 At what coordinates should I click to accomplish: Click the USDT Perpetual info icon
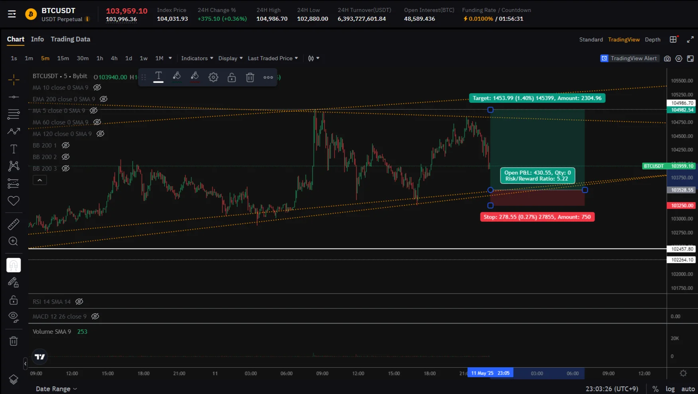(x=87, y=19)
